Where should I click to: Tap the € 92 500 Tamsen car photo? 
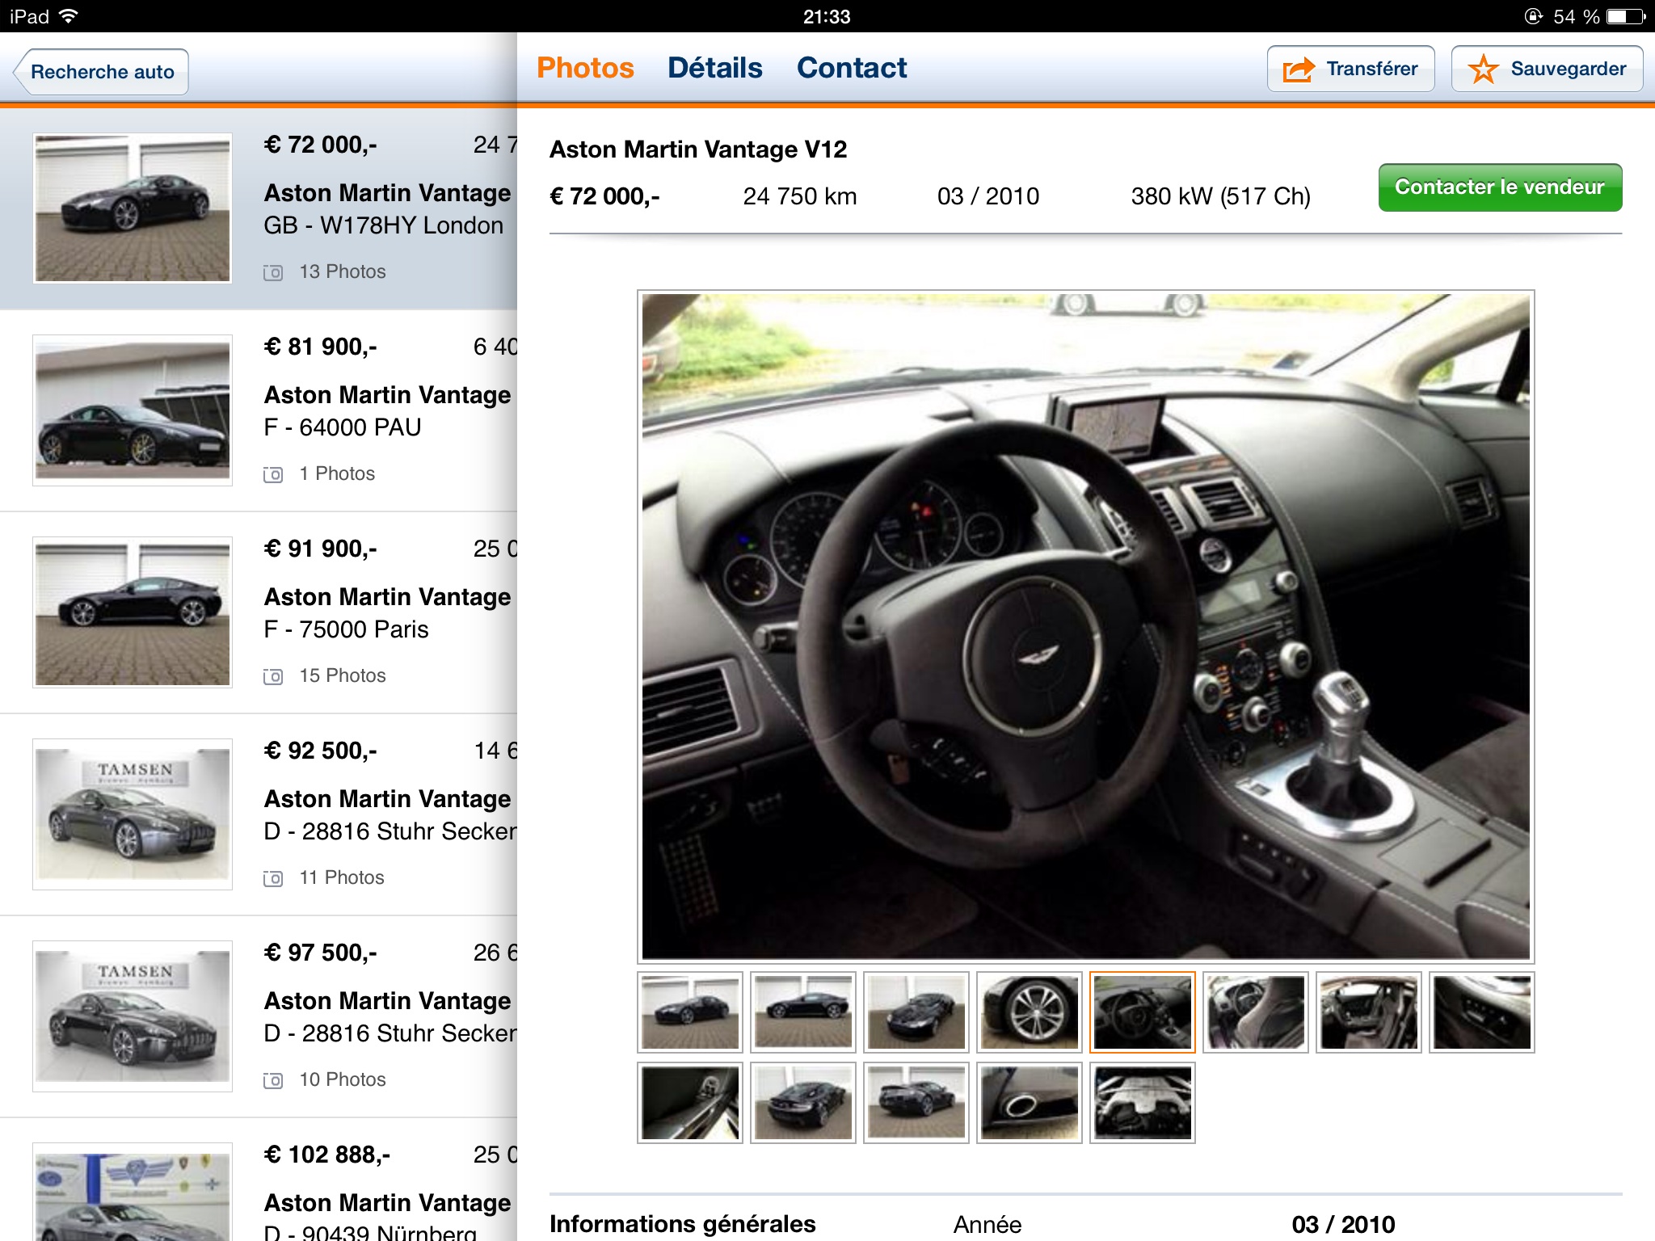click(x=133, y=814)
